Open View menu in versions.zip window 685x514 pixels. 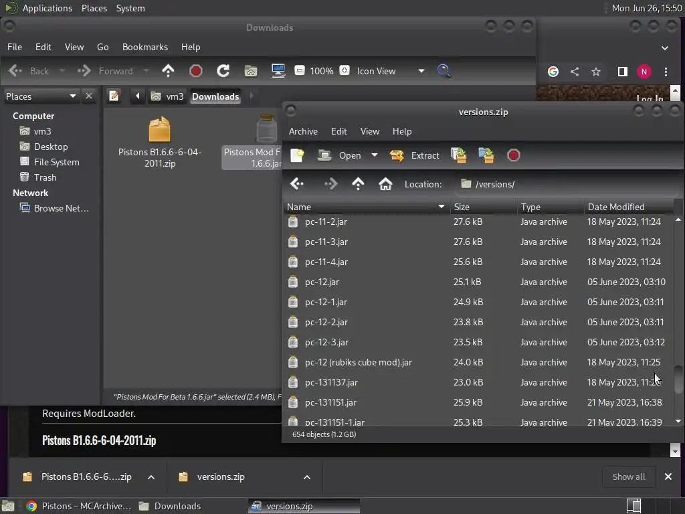pos(369,131)
